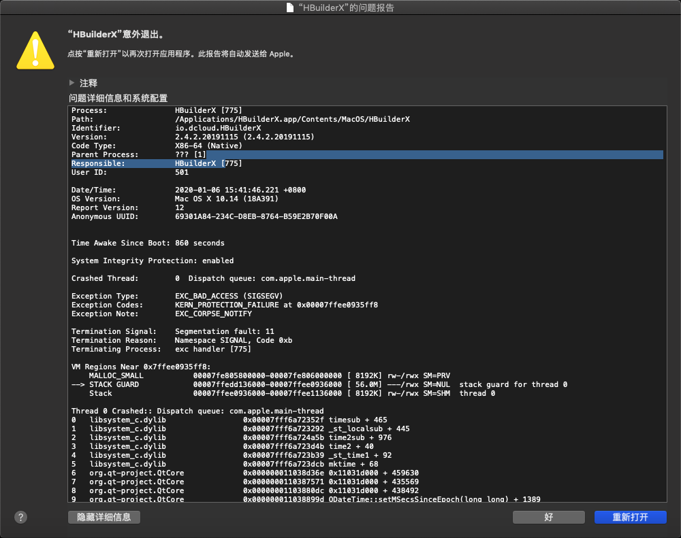Select the application path /Applications/HBuilderX.app text
The image size is (681, 538).
coord(292,119)
